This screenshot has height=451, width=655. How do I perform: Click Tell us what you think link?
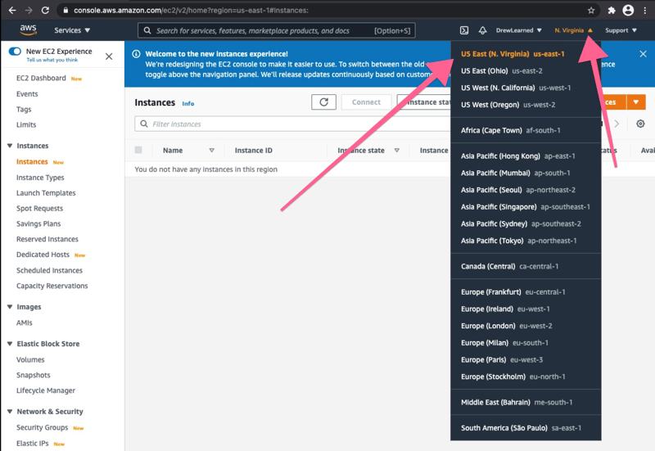[x=52, y=60]
